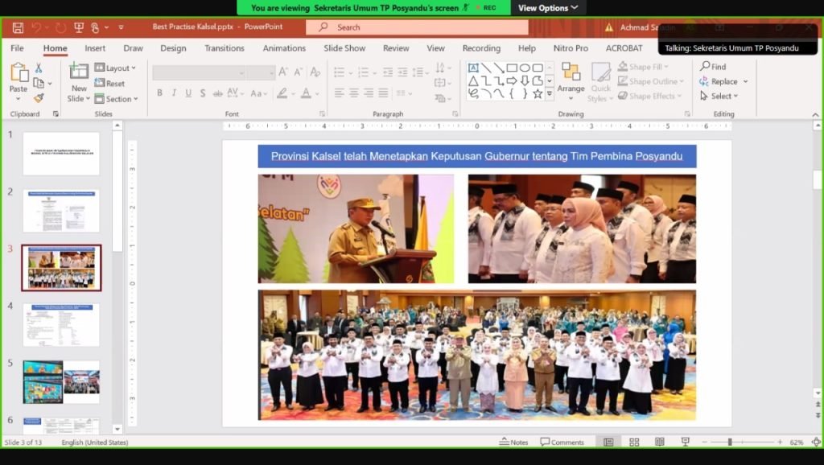
Task: Open the Section dropdown
Action: (116, 99)
